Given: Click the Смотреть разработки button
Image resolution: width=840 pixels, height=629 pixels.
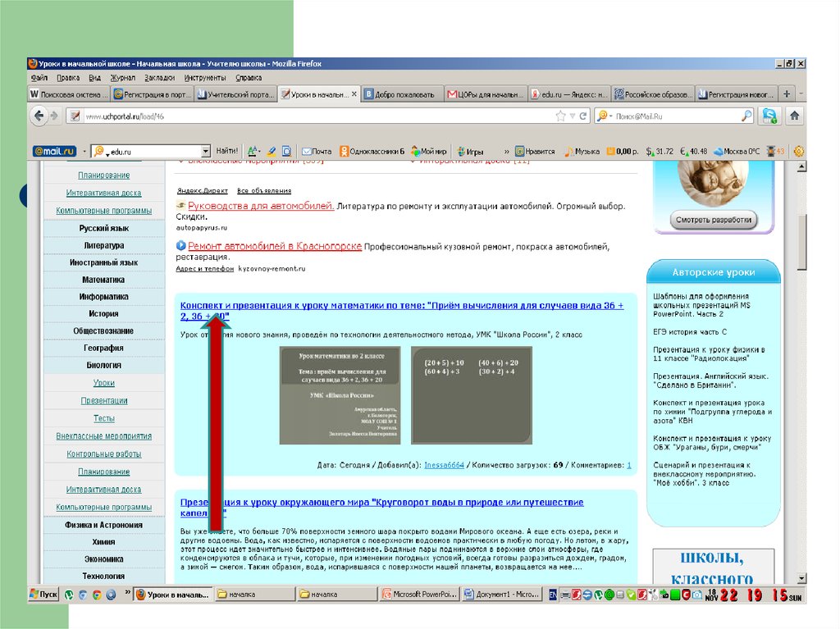Looking at the screenshot, I should (714, 220).
